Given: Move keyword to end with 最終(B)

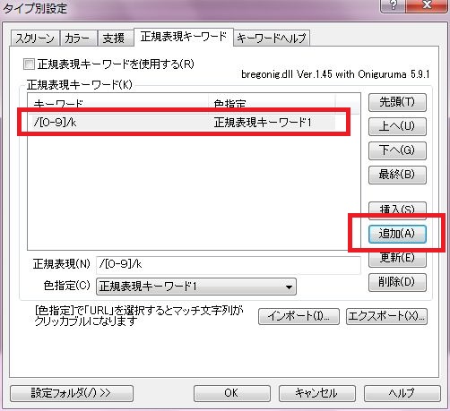Looking at the screenshot, I should coord(397,175).
